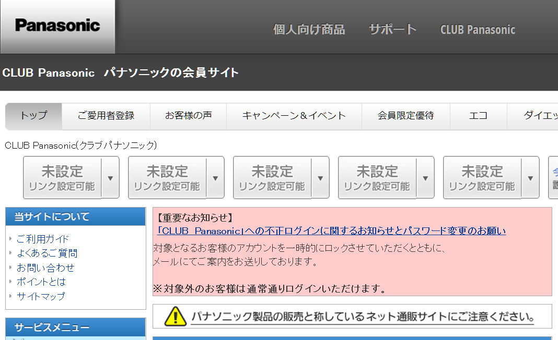Click the yellow warning triangle icon

pos(175,316)
